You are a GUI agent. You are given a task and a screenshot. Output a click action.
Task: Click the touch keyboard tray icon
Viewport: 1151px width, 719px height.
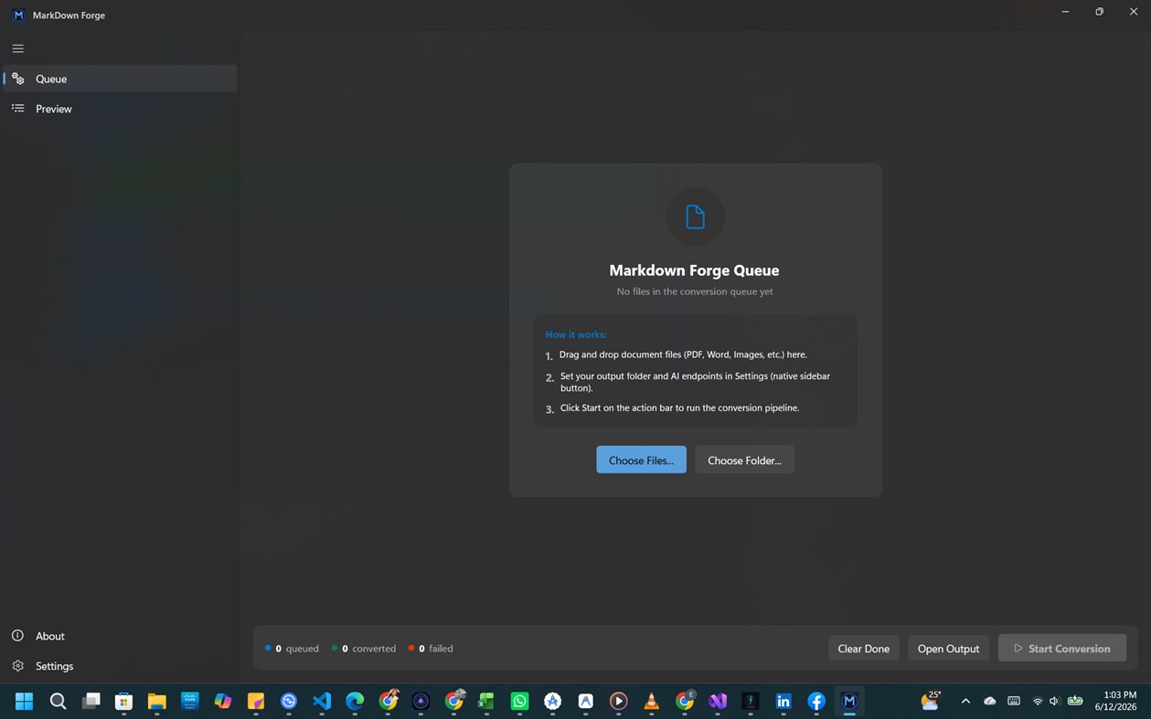(1013, 701)
